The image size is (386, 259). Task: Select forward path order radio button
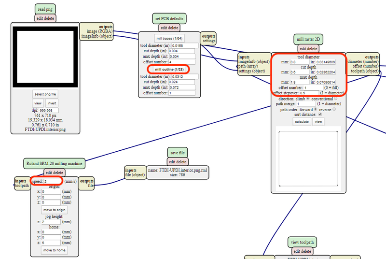pyautogui.click(x=316, y=109)
